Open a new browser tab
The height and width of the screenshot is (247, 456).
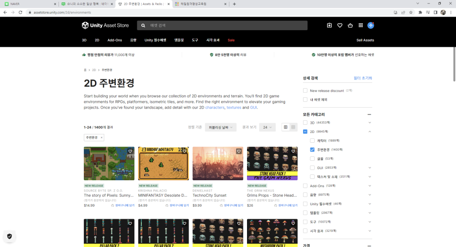click(x=234, y=4)
